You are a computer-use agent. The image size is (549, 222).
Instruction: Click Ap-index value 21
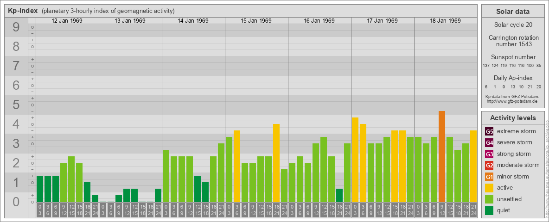click(x=530, y=86)
